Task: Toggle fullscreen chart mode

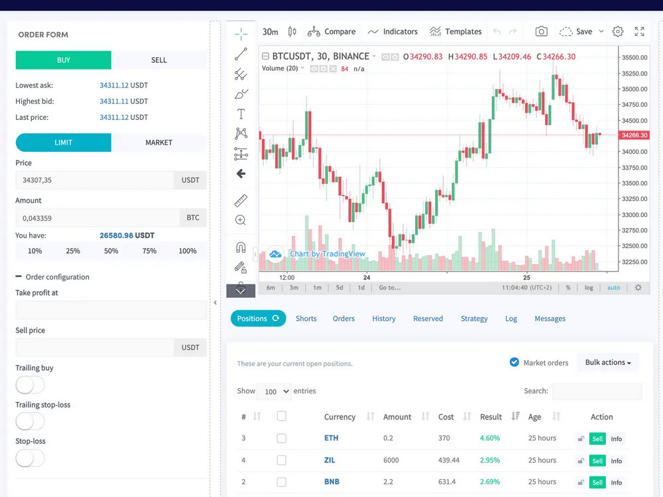Action: pyautogui.click(x=639, y=32)
